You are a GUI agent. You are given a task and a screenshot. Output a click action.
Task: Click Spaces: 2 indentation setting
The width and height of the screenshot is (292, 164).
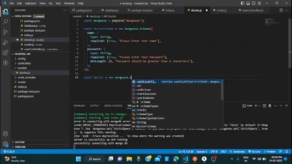click(202, 152)
